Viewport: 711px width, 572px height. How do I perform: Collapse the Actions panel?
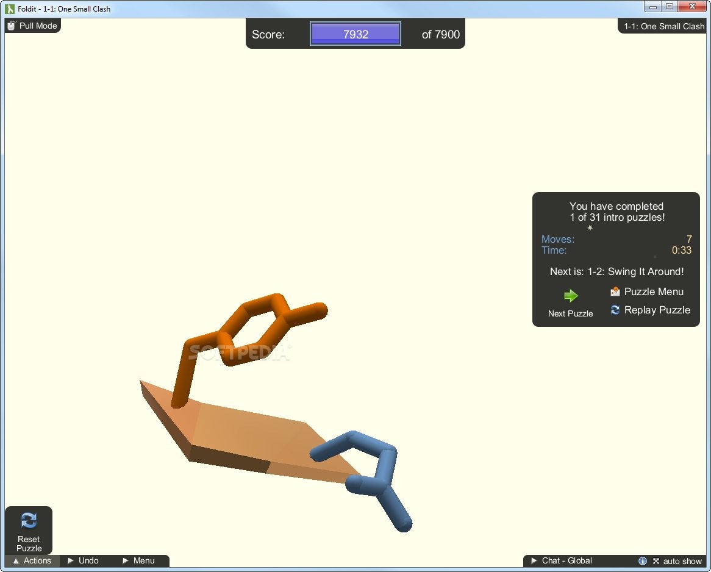[x=32, y=560]
